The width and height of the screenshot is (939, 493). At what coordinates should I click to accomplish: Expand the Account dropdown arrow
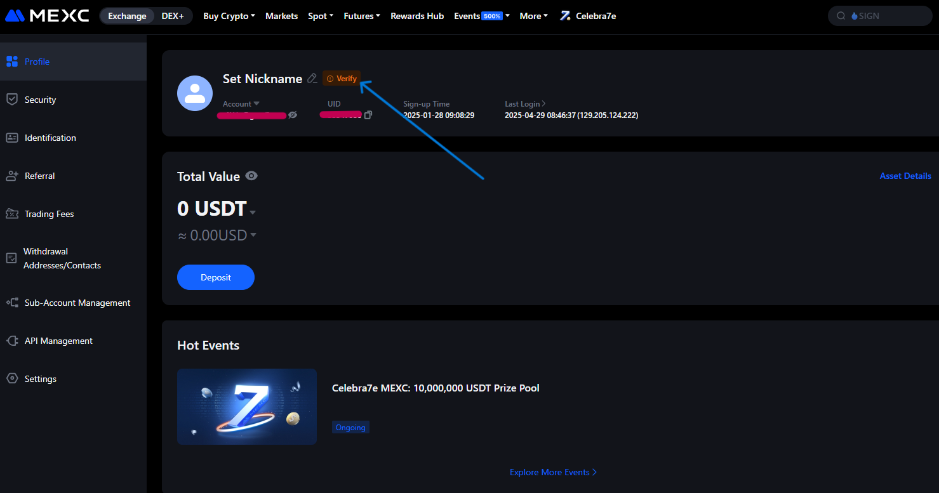[x=256, y=103]
